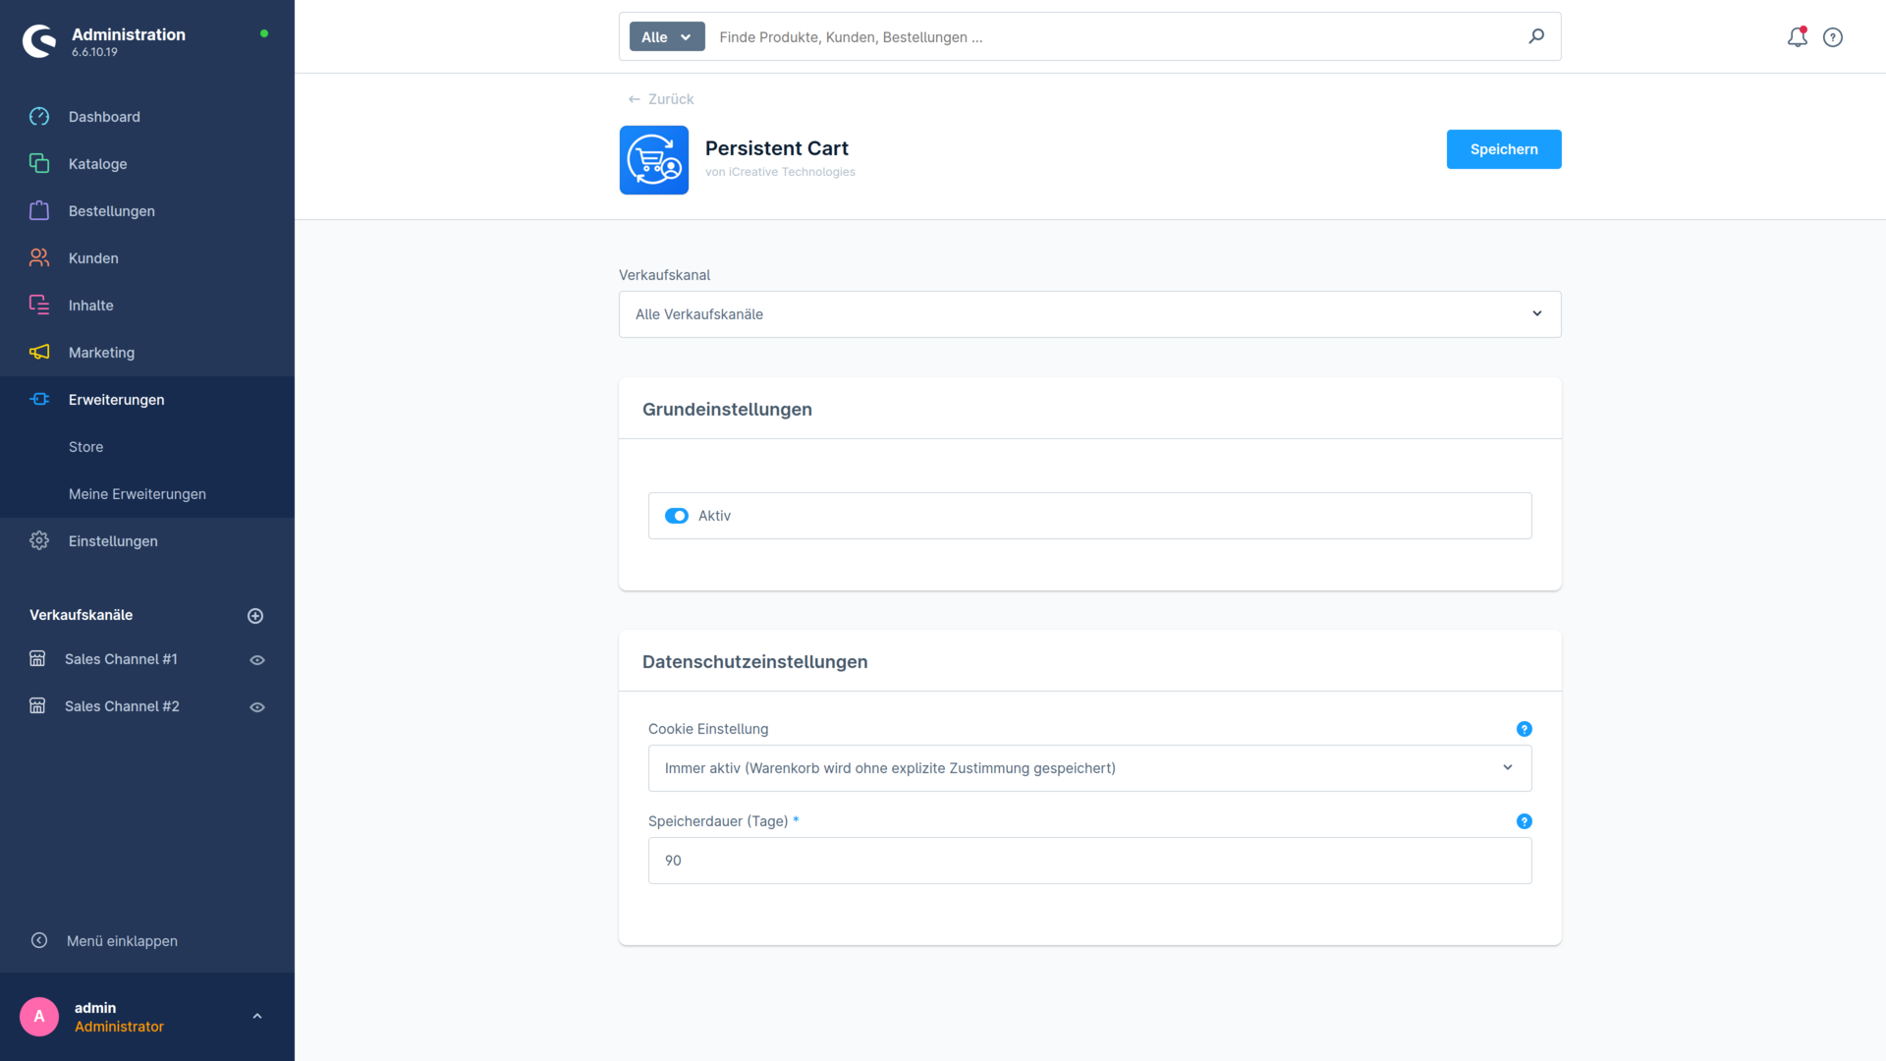Expand the admin user menu chevron
The image size is (1886, 1061).
click(x=257, y=1017)
